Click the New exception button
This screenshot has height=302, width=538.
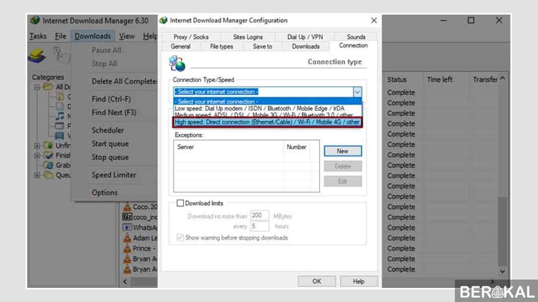(343, 151)
